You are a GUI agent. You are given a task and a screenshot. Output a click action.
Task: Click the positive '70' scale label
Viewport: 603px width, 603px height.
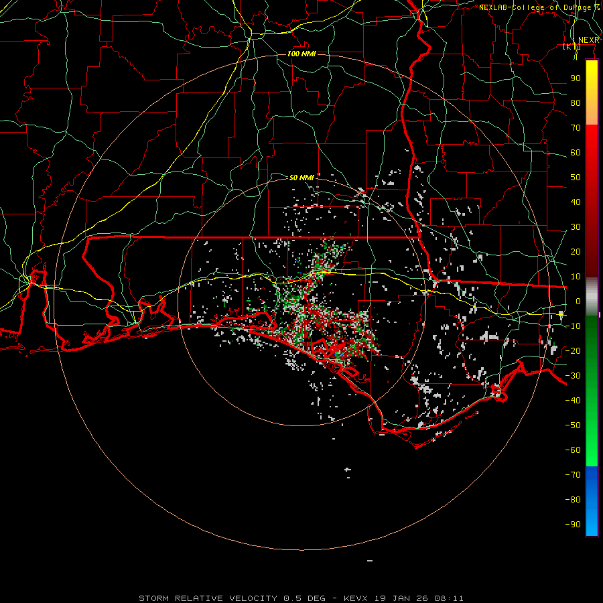point(576,128)
